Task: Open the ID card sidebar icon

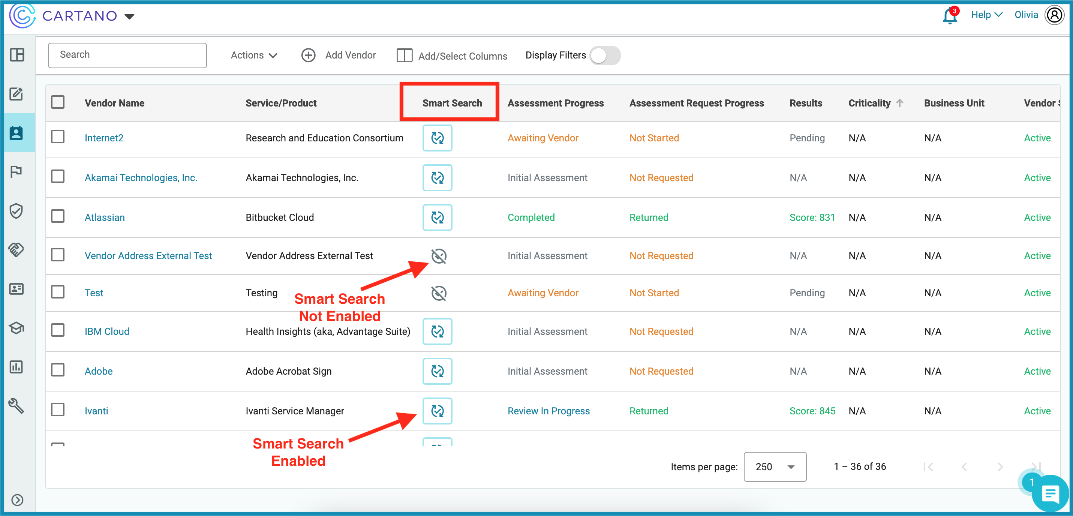Action: tap(16, 289)
